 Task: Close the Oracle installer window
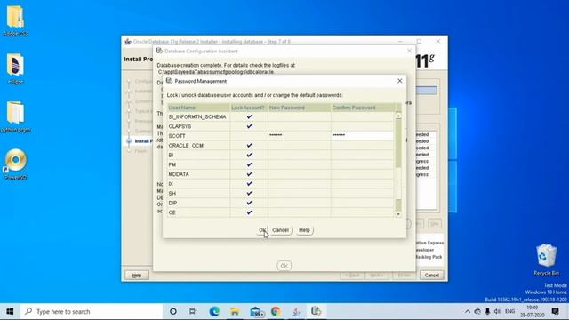(438, 42)
